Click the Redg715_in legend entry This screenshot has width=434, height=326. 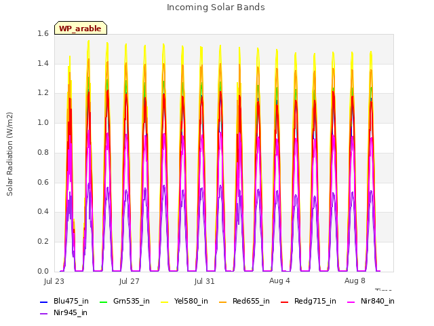point(309,302)
